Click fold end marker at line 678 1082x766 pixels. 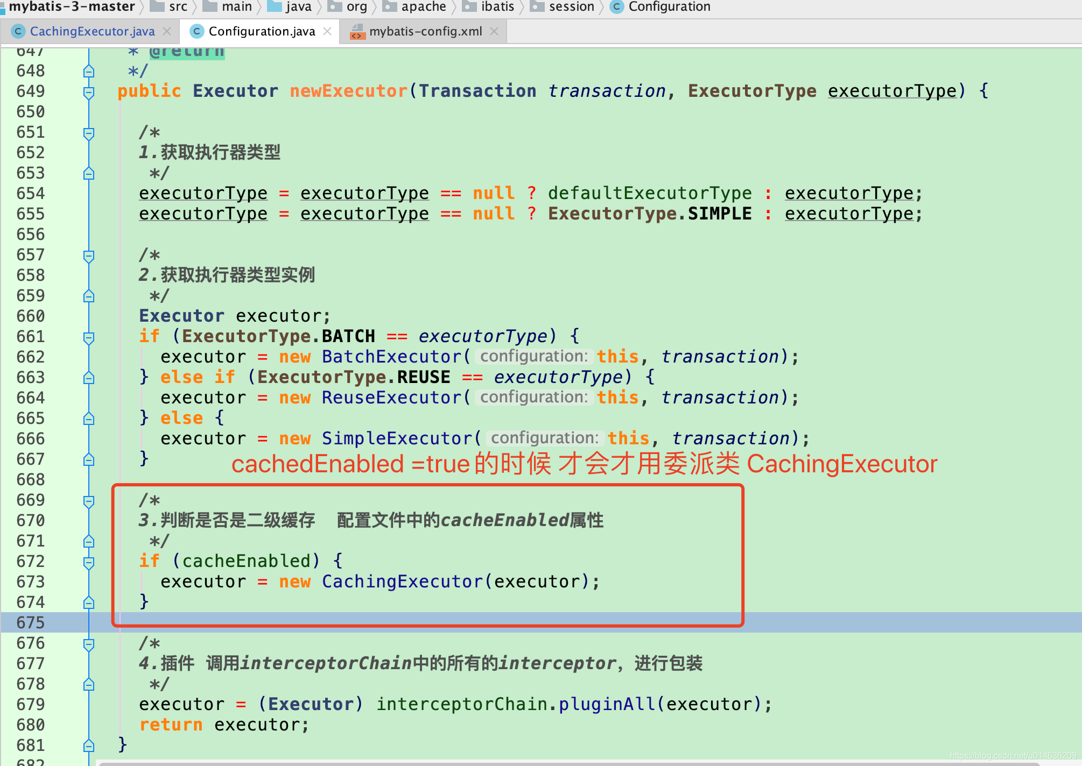89,684
